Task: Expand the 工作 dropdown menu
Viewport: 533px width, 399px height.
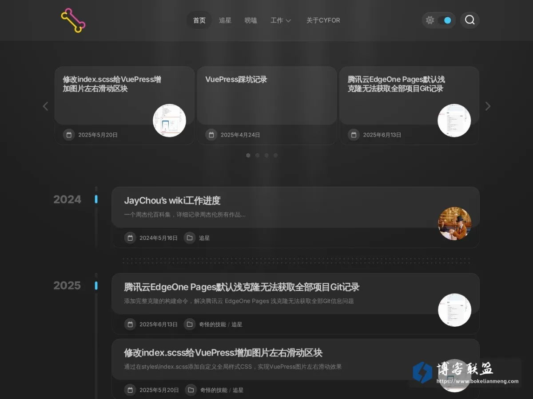Action: (281, 20)
